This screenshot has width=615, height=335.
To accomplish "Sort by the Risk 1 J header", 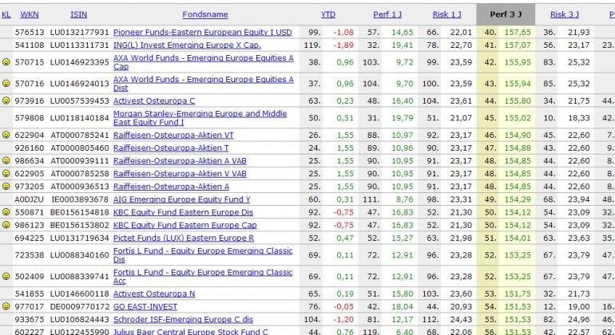I will 447,14.
